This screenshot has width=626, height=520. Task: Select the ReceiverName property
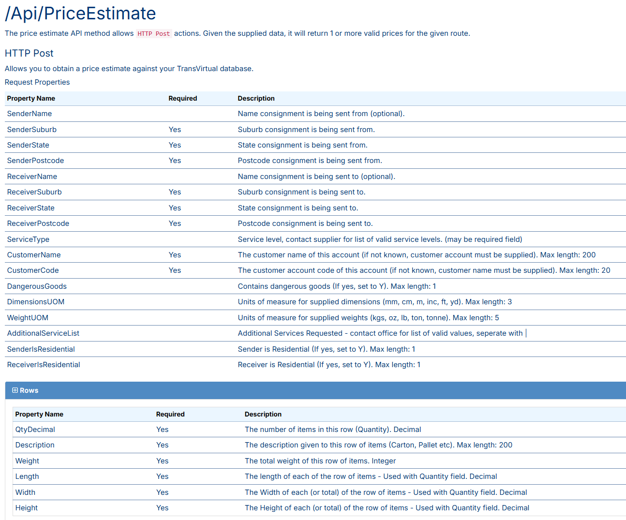(x=32, y=176)
